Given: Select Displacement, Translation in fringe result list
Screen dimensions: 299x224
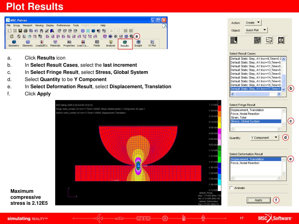Looking at the screenshot, I should (256, 110).
